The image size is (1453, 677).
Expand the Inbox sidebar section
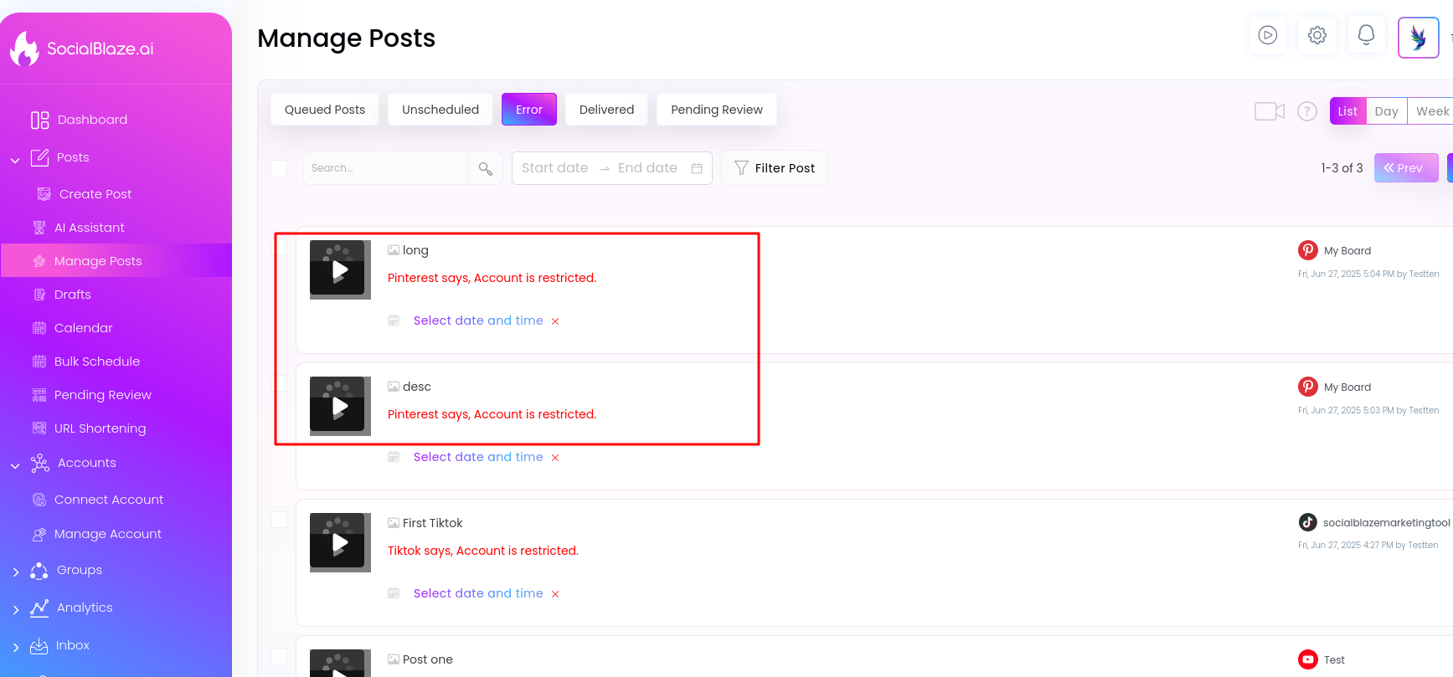coord(16,648)
